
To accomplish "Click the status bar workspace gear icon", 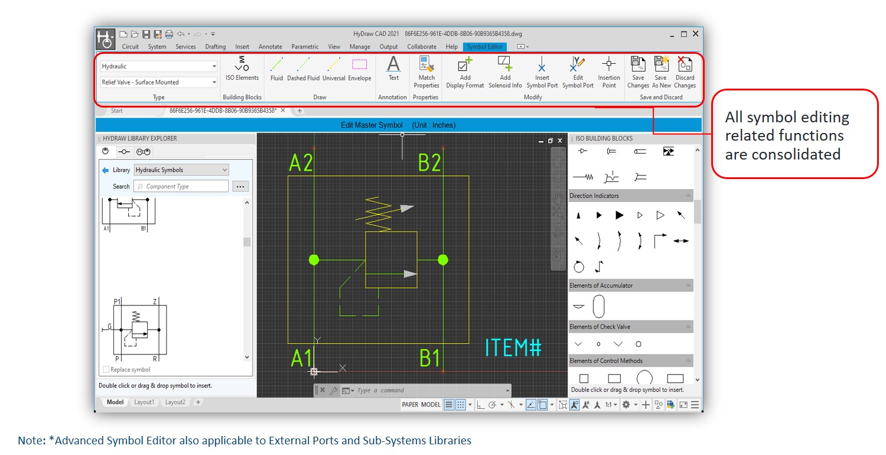I will [x=626, y=405].
